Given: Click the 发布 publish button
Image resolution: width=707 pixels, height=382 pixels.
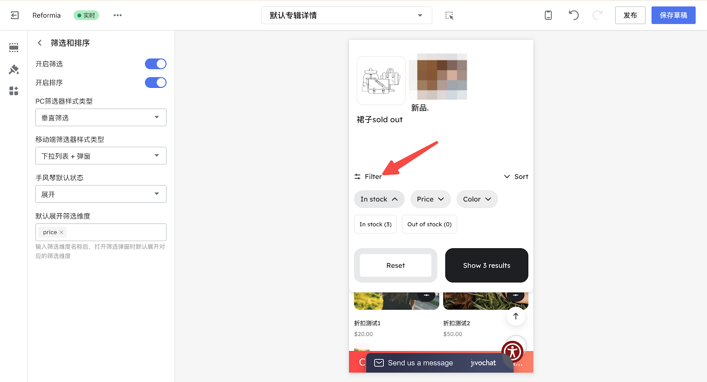Looking at the screenshot, I should [630, 15].
